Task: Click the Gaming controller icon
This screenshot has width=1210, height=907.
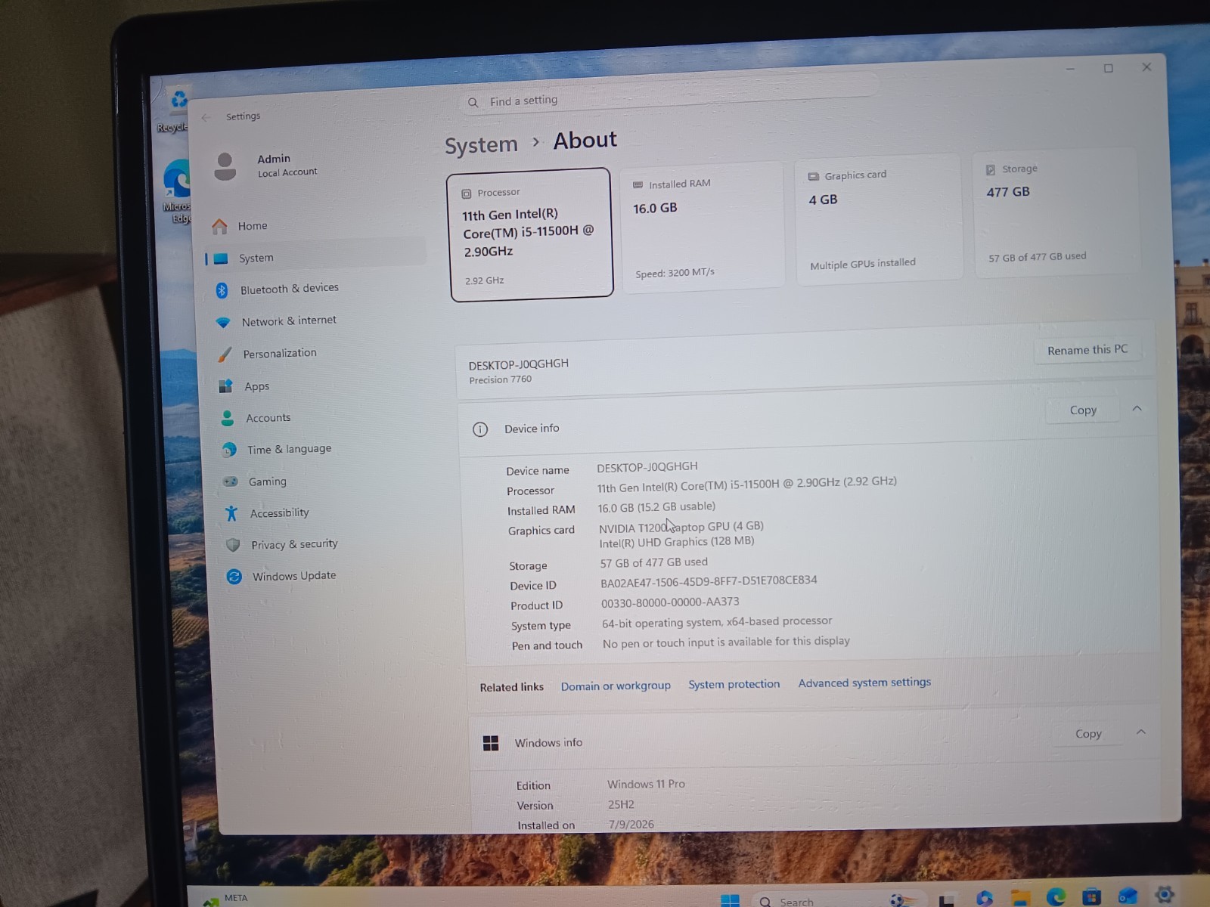Action: point(231,481)
